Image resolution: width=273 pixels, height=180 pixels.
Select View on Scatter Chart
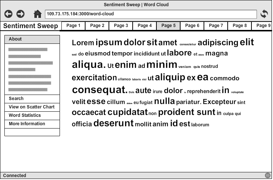[x=32, y=107]
